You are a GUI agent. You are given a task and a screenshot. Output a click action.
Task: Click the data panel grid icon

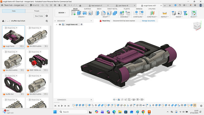point(55,5)
